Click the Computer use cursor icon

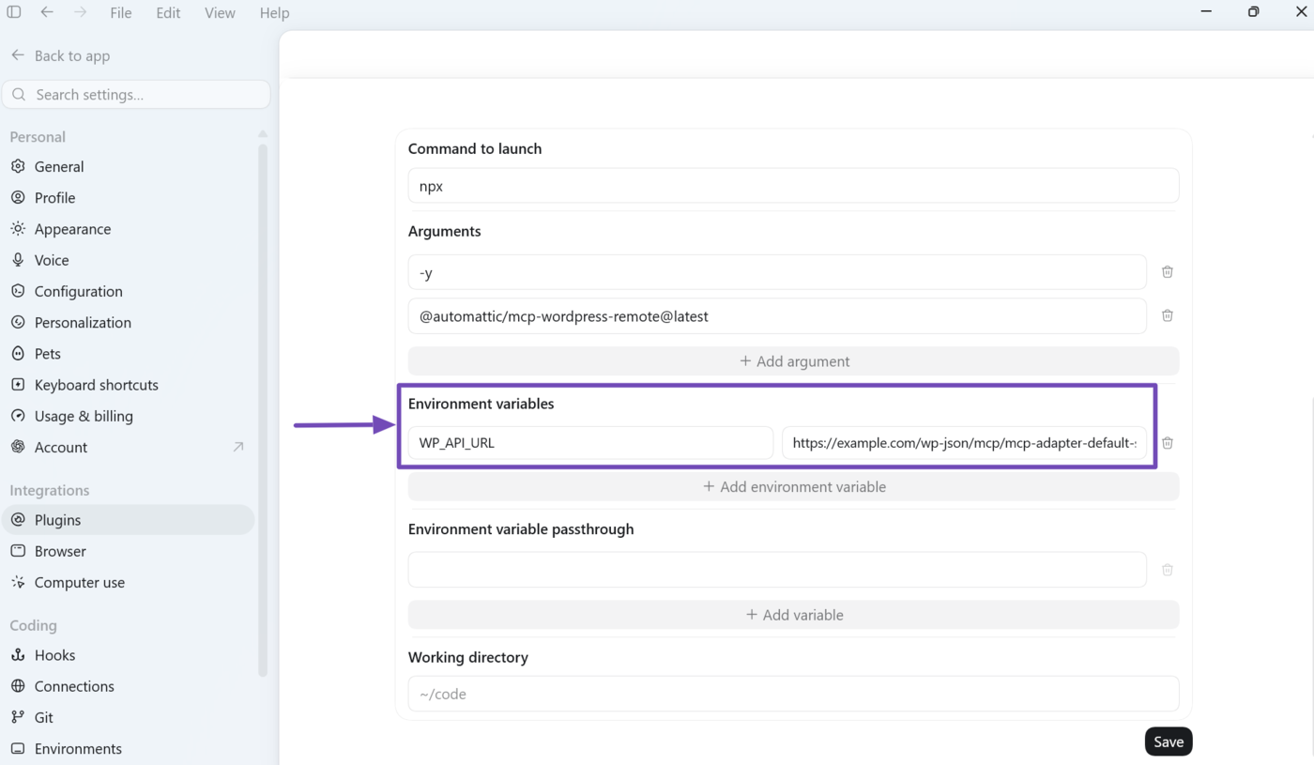point(18,582)
